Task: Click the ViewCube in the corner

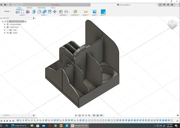Action: (172, 24)
